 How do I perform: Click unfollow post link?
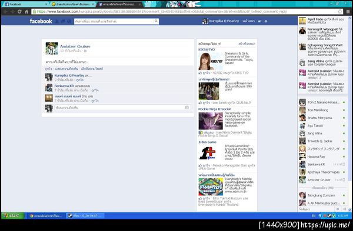(x=92, y=69)
